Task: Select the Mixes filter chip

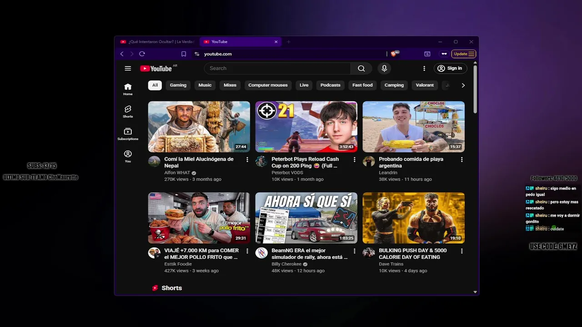Action: (x=230, y=85)
